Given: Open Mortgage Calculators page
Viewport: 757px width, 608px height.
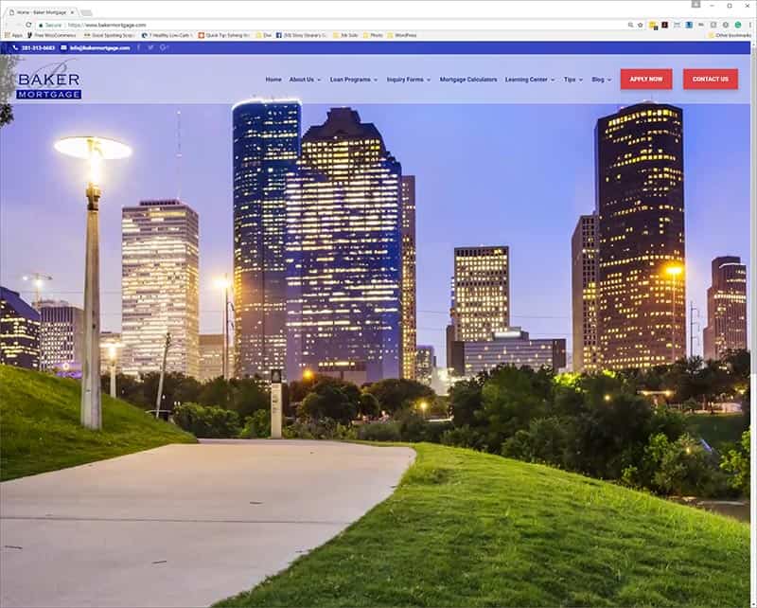Looking at the screenshot, I should pos(467,80).
